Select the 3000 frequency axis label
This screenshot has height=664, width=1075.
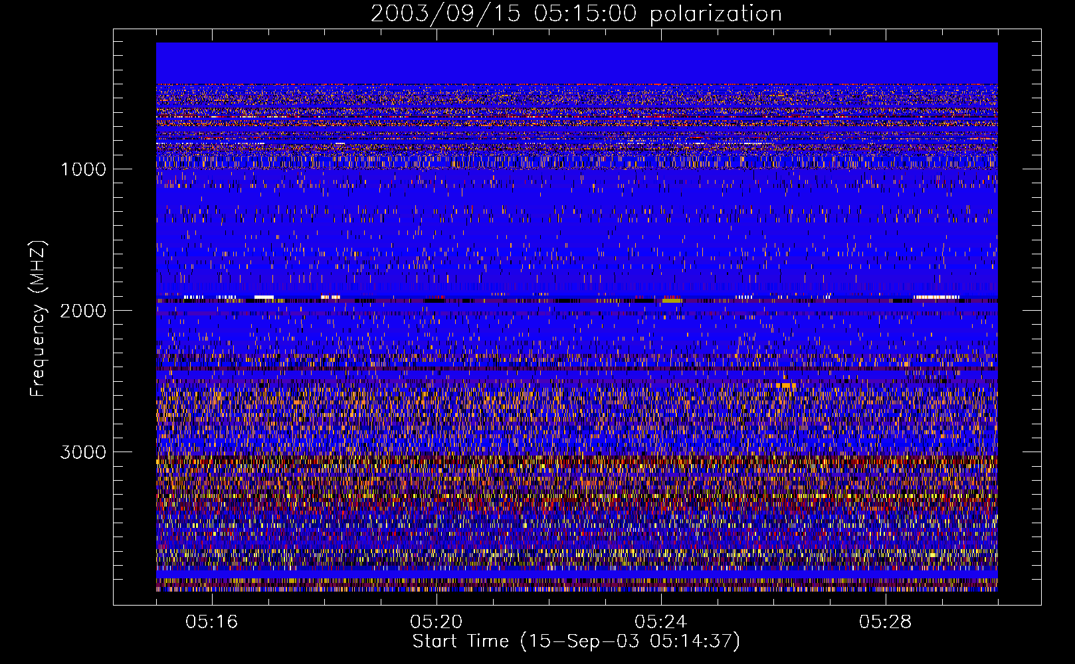point(83,452)
